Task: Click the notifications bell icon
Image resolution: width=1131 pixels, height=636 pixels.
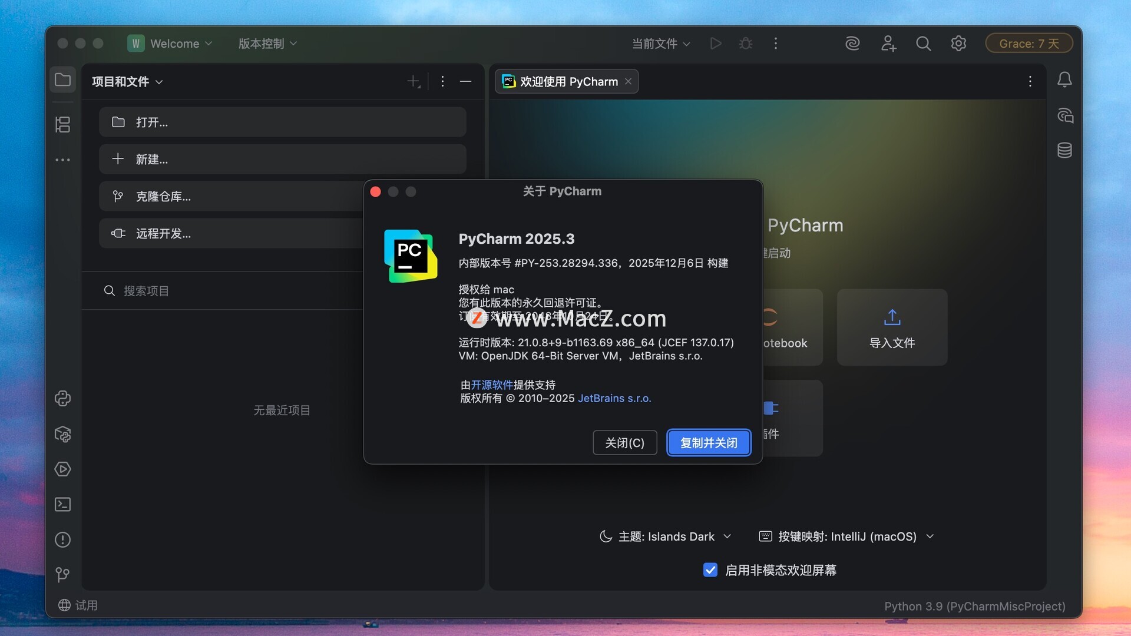Action: coord(1064,79)
